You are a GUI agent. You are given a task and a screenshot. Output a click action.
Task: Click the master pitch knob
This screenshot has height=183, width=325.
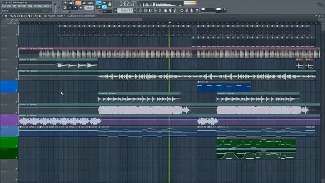(x=59, y=7)
